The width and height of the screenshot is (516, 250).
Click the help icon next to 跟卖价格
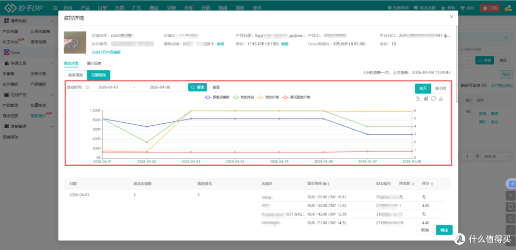click(x=324, y=184)
